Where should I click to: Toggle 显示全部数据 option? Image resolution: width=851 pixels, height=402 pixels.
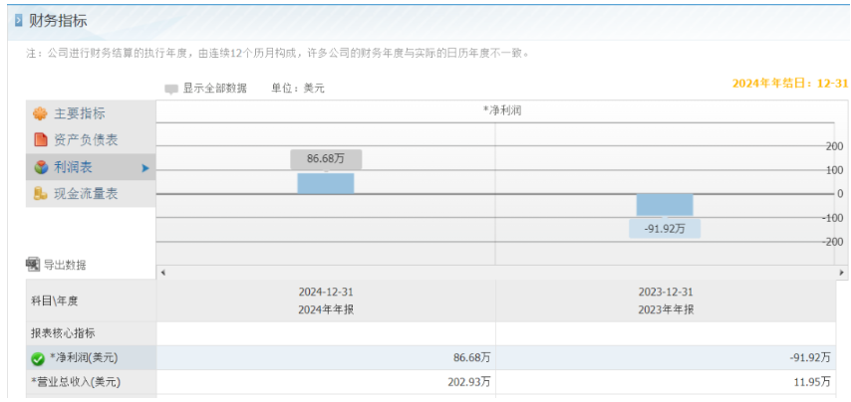[206, 89]
